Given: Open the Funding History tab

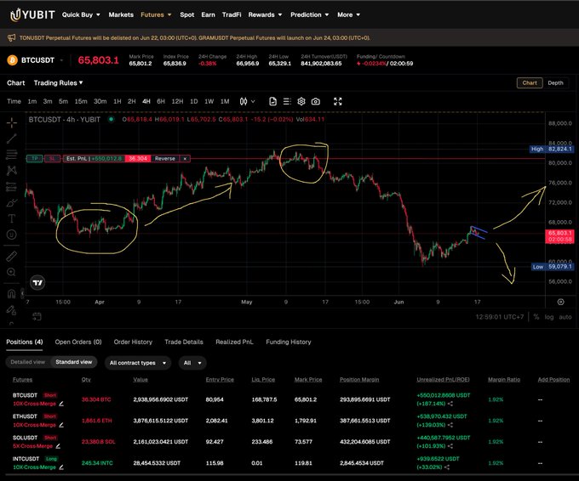Looking at the screenshot, I should [x=289, y=342].
